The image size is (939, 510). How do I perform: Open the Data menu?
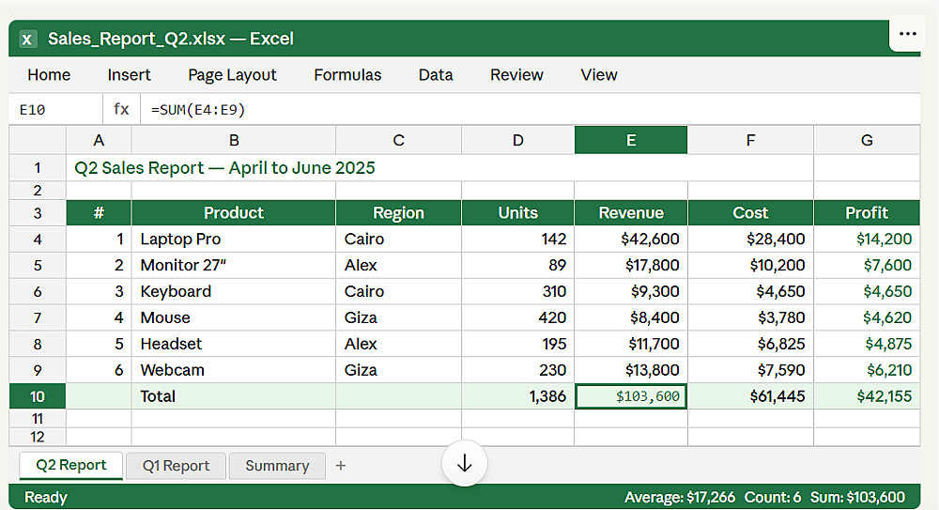click(436, 75)
